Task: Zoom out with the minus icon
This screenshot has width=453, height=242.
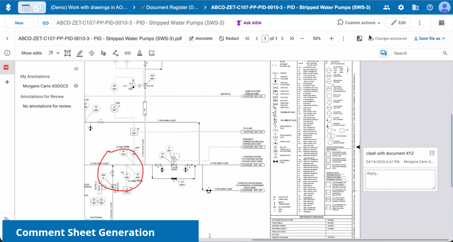Action: pyautogui.click(x=302, y=38)
